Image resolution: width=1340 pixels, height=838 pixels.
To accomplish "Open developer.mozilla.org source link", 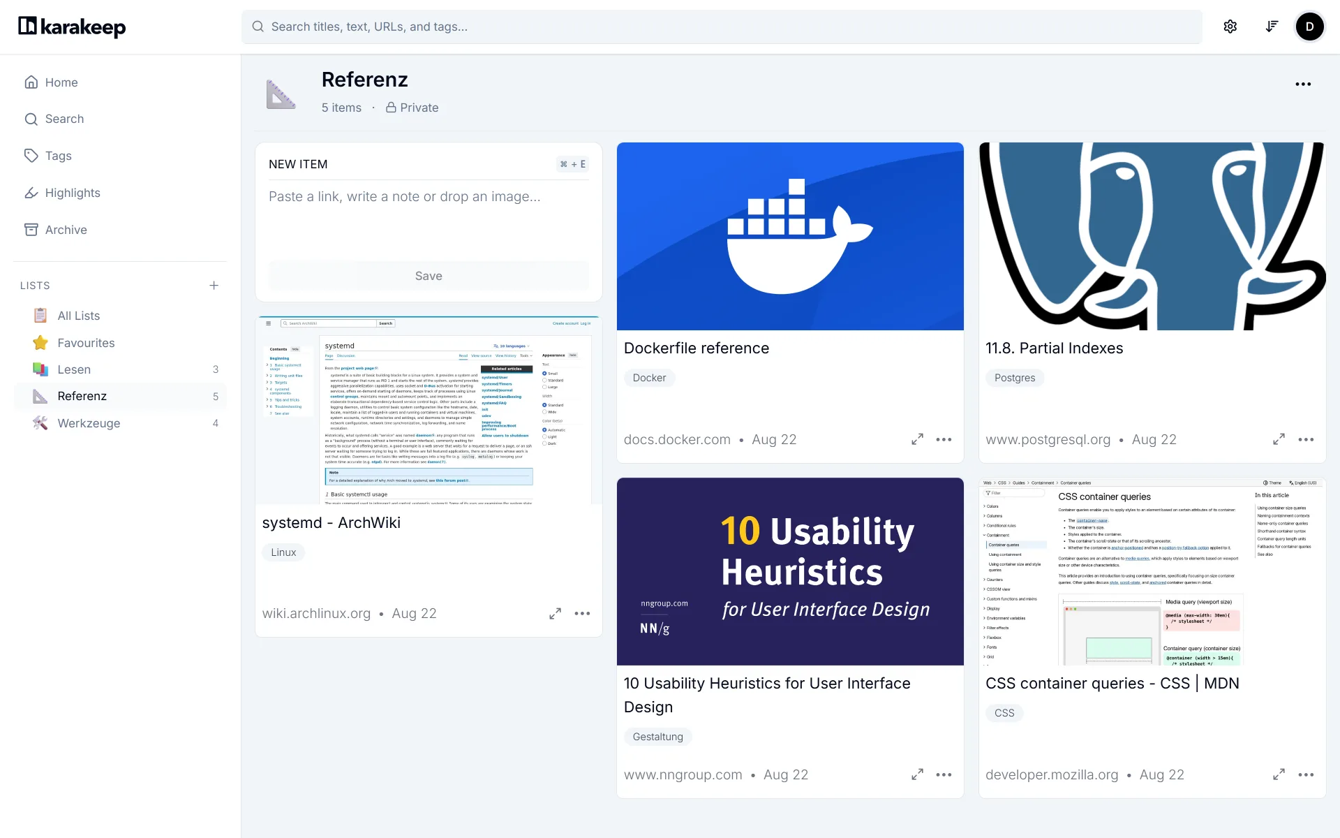I will pyautogui.click(x=1052, y=774).
